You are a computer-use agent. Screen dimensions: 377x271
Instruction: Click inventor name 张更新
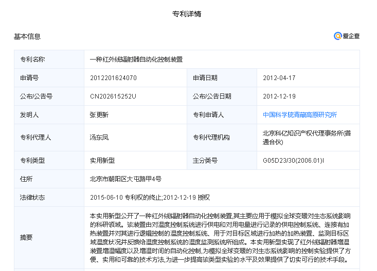tap(99, 114)
